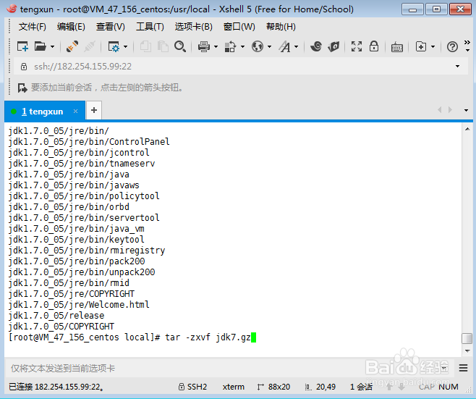Open the help question mark icon
Screen dimensions: 476x399
pos(452,47)
